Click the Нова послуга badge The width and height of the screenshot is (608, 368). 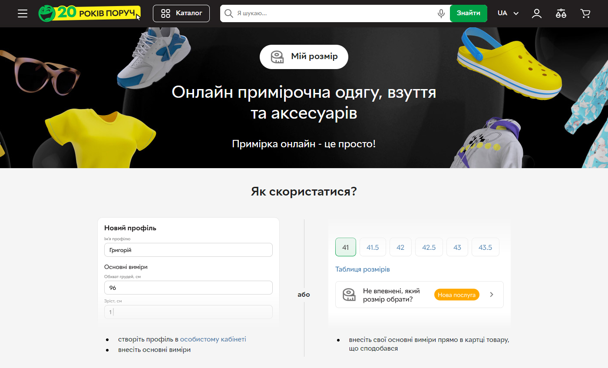457,295
